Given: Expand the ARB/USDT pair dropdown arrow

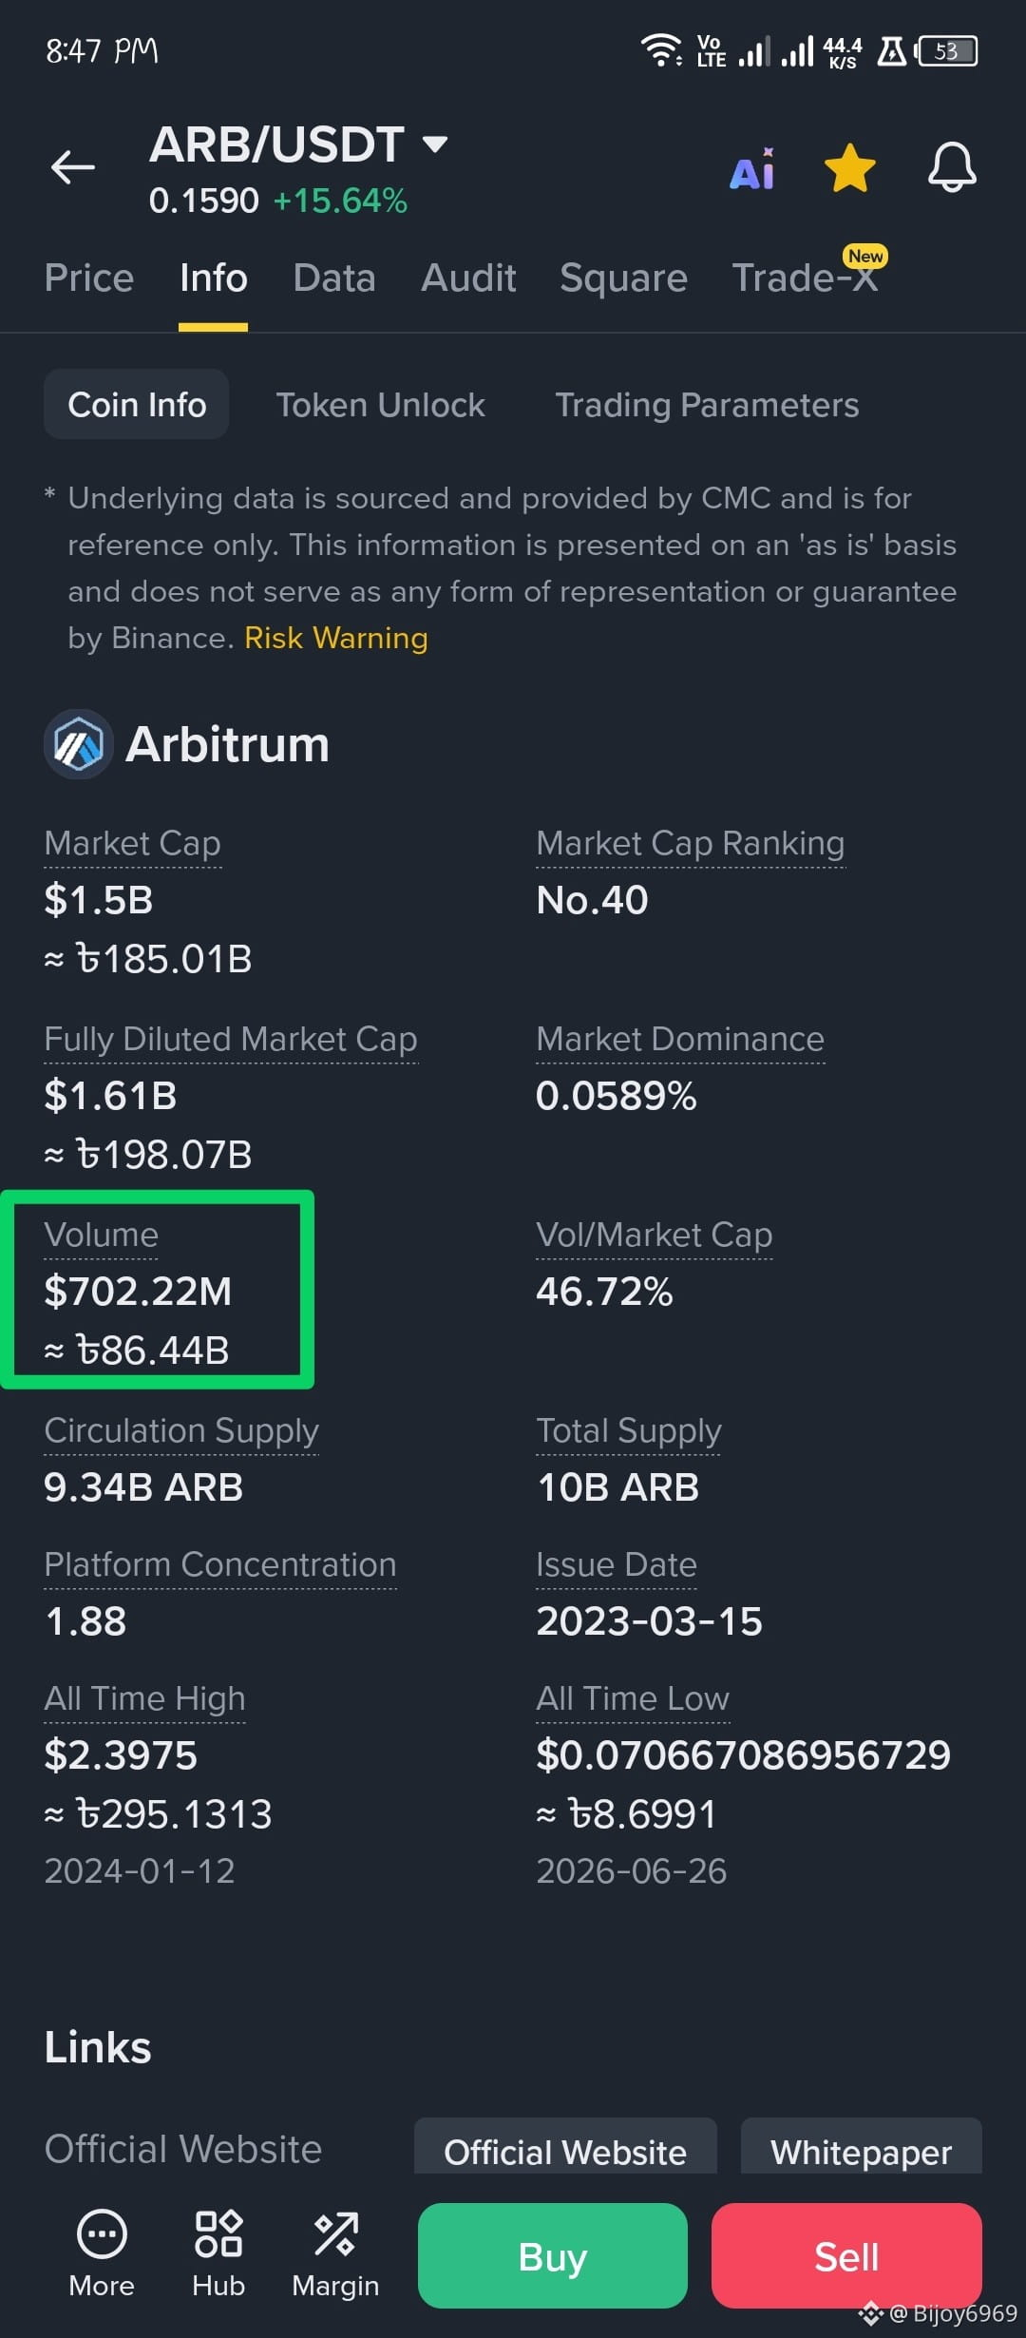Looking at the screenshot, I should pyautogui.click(x=434, y=144).
